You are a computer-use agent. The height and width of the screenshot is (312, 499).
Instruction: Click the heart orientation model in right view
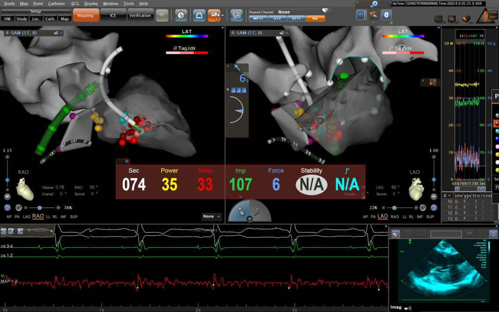pos(417,189)
